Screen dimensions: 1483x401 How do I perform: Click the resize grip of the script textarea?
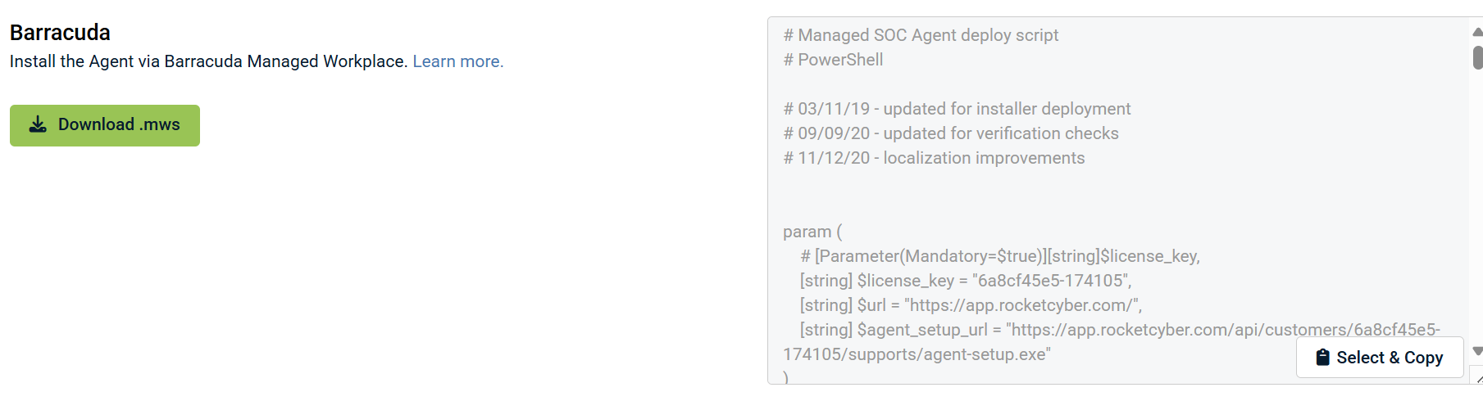(x=1477, y=378)
